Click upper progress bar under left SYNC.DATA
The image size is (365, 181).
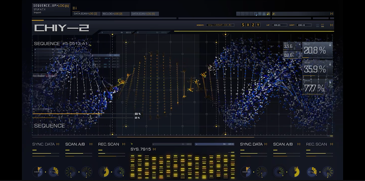point(46,153)
